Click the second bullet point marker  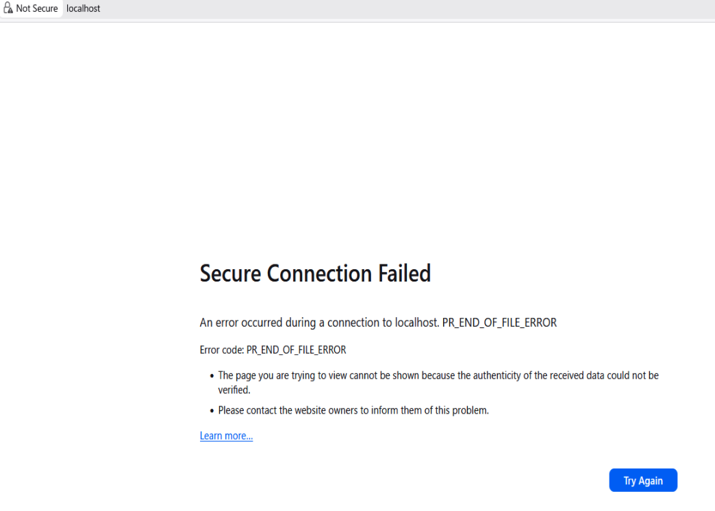pyautogui.click(x=212, y=411)
